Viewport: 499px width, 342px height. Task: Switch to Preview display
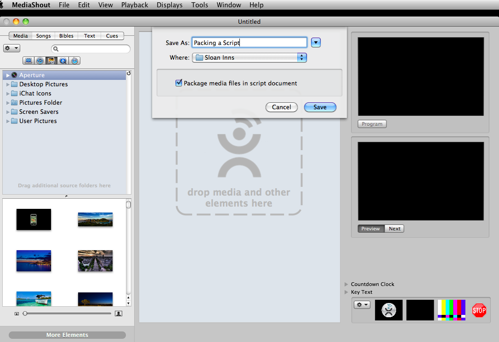371,229
